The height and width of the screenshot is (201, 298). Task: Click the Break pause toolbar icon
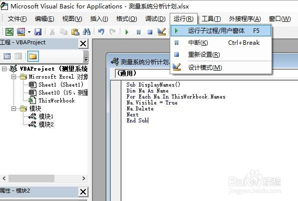coord(139,32)
